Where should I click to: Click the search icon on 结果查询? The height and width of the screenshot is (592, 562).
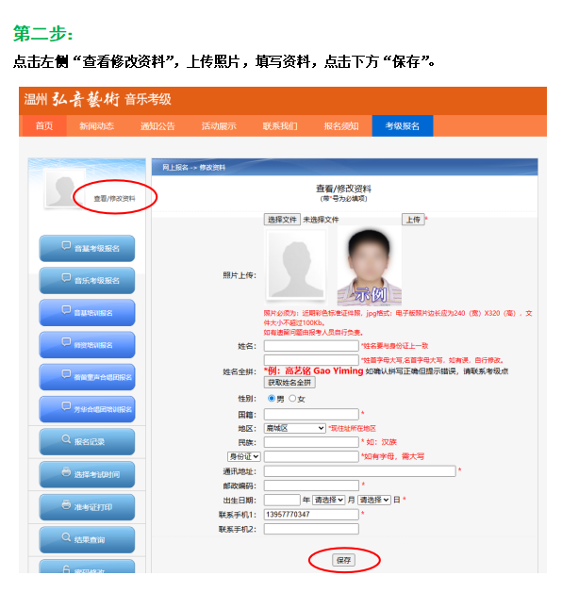pyautogui.click(x=66, y=537)
